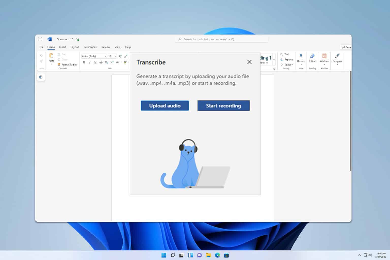Screen dimensions: 390x260
Task: Toggle bold formatting
Action: (84, 62)
